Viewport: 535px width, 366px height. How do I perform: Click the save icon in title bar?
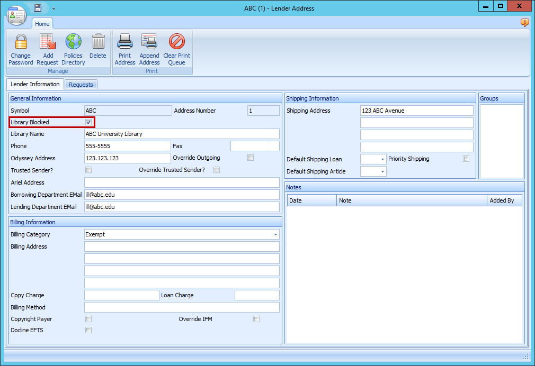38,8
